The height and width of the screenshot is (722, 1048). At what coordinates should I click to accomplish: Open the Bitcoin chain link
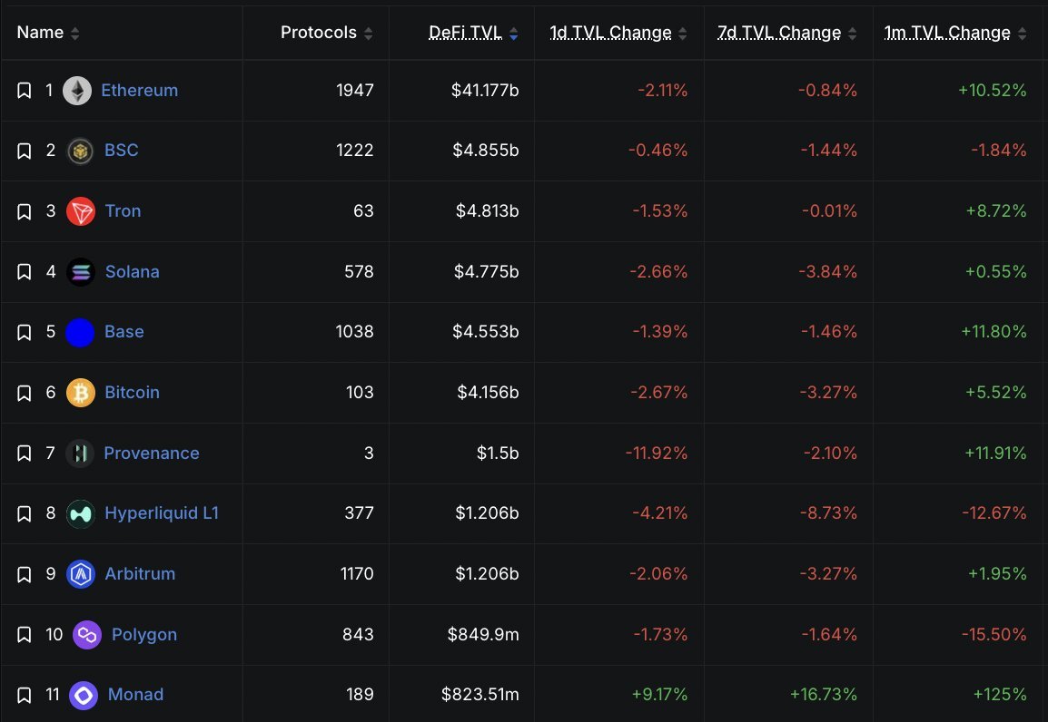(133, 393)
